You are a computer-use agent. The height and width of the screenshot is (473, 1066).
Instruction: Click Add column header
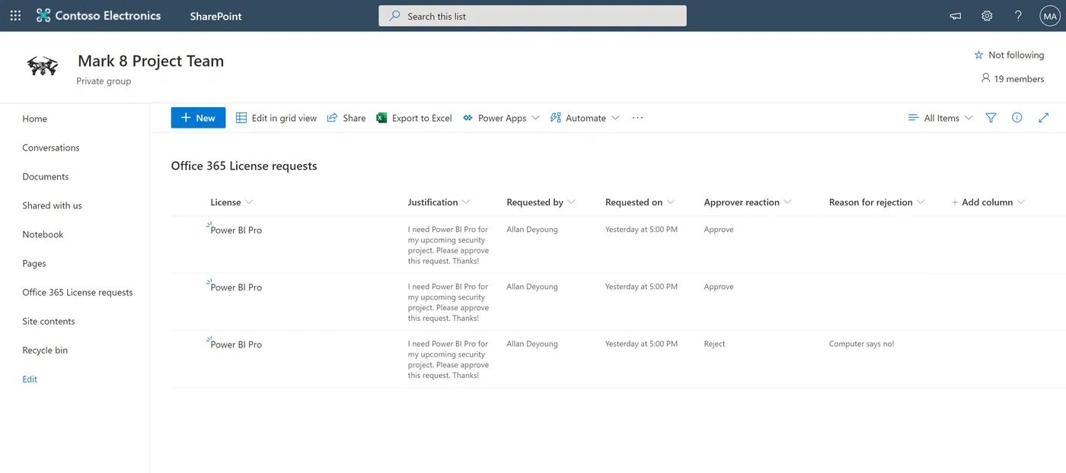click(x=988, y=202)
